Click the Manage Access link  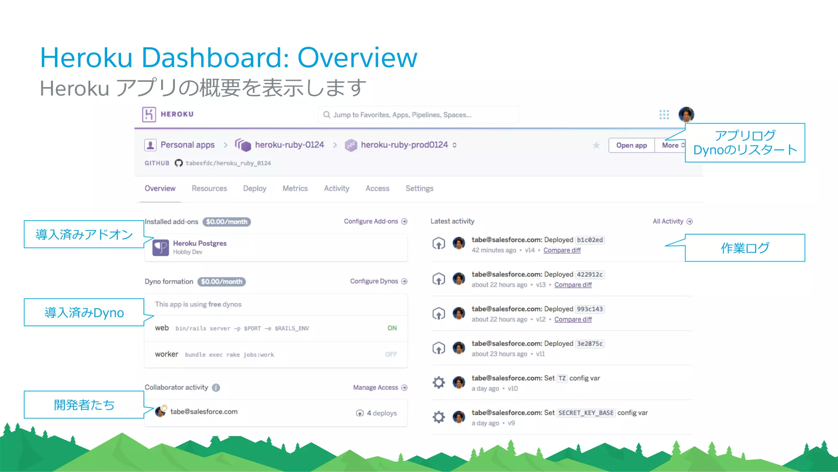click(x=376, y=388)
